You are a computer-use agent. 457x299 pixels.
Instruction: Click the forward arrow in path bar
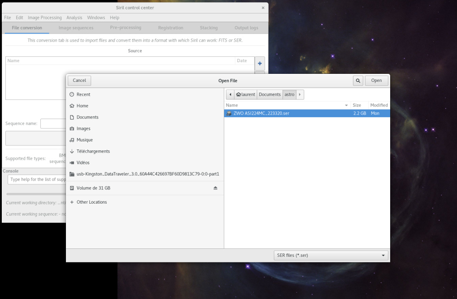coord(300,94)
